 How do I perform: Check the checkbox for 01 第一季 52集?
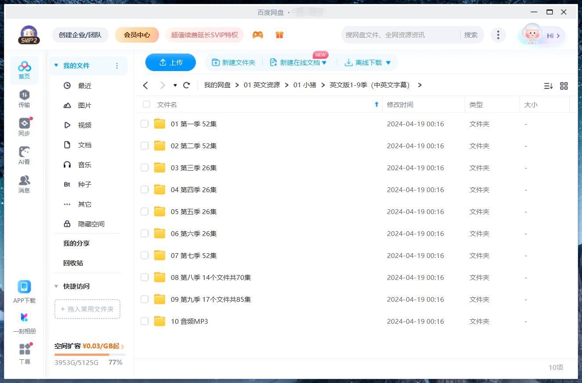(x=145, y=124)
